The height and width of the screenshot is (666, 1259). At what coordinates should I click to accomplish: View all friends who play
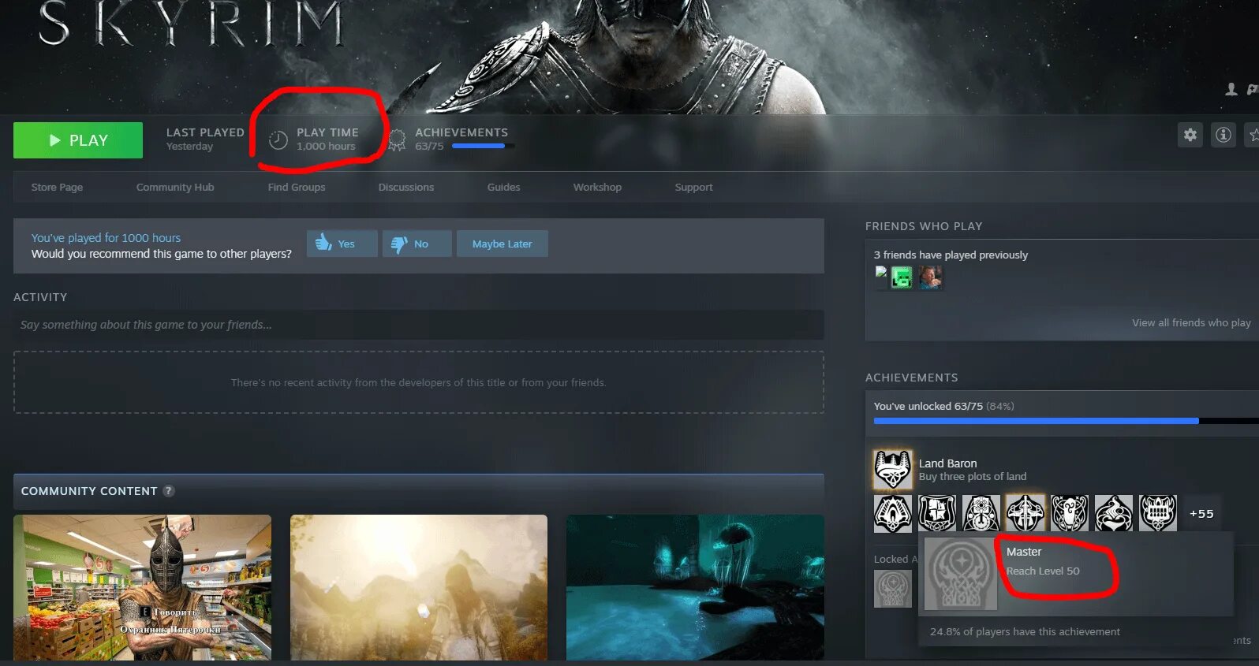[1191, 323]
